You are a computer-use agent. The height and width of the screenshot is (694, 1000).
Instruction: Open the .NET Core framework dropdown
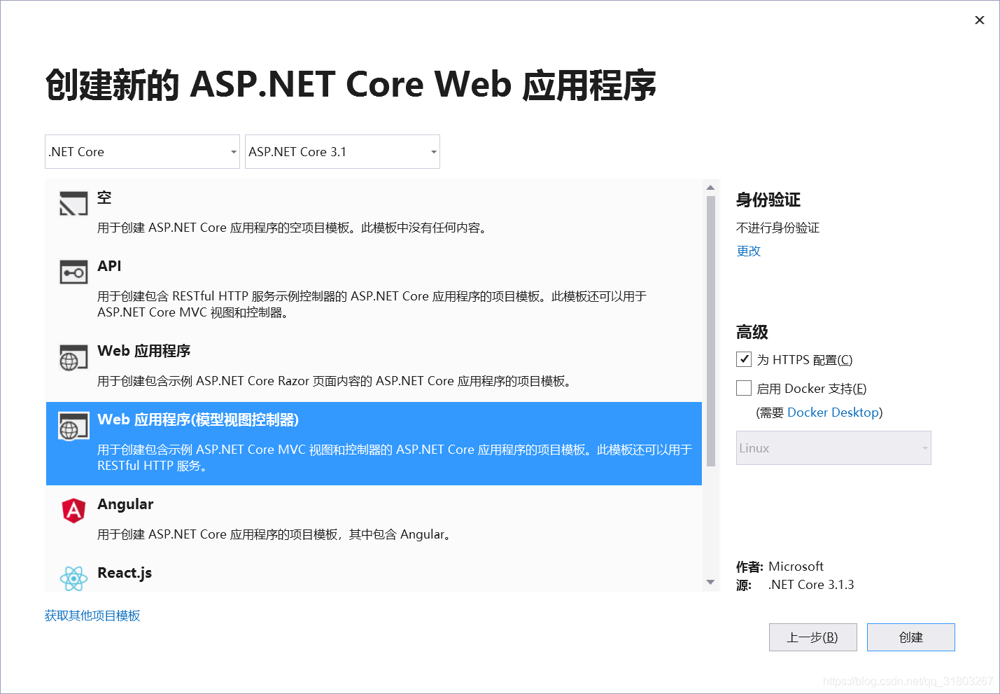click(142, 152)
